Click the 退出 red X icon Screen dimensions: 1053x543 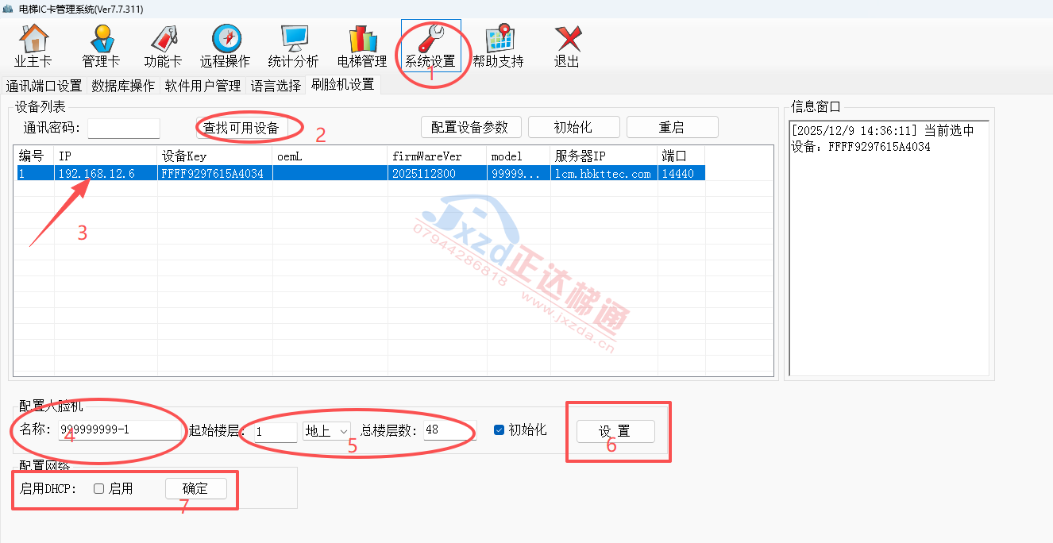tap(567, 40)
